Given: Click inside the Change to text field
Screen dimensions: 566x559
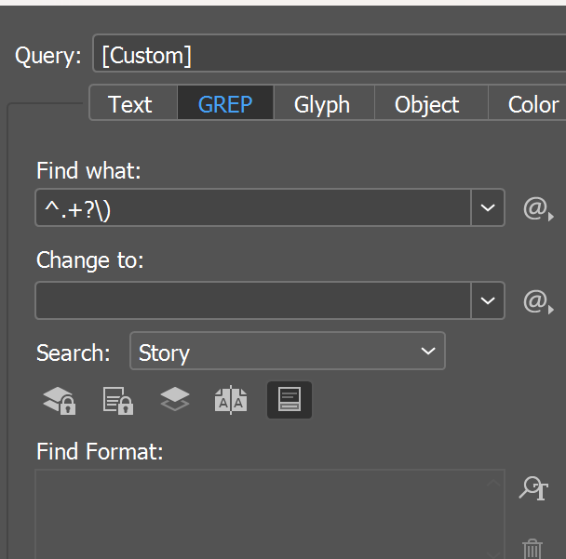Looking at the screenshot, I should (253, 301).
